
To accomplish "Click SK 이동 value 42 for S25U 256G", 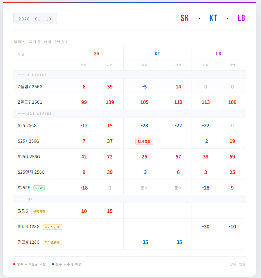I will click(x=84, y=157).
